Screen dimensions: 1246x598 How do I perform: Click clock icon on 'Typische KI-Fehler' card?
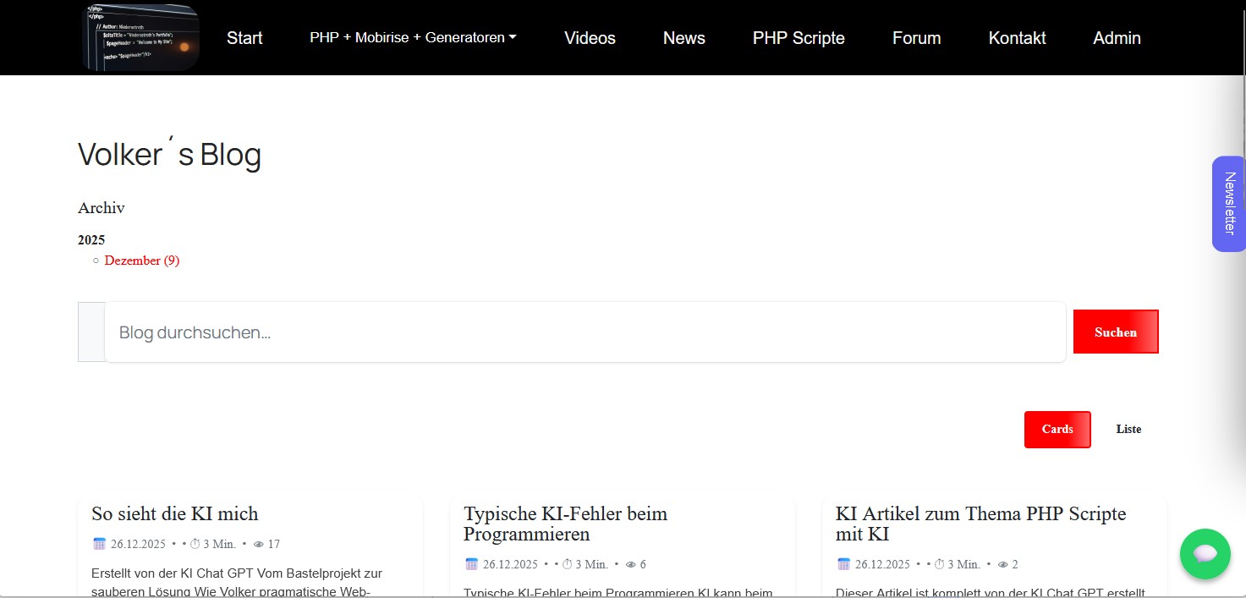tap(568, 564)
